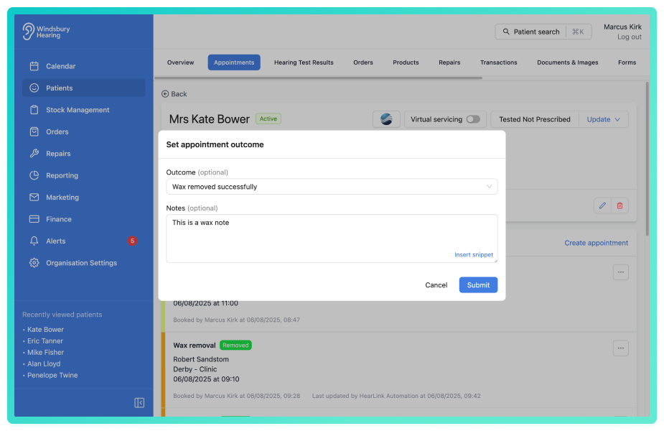Click the Create appointment link
The width and height of the screenshot is (664, 431).
point(596,243)
